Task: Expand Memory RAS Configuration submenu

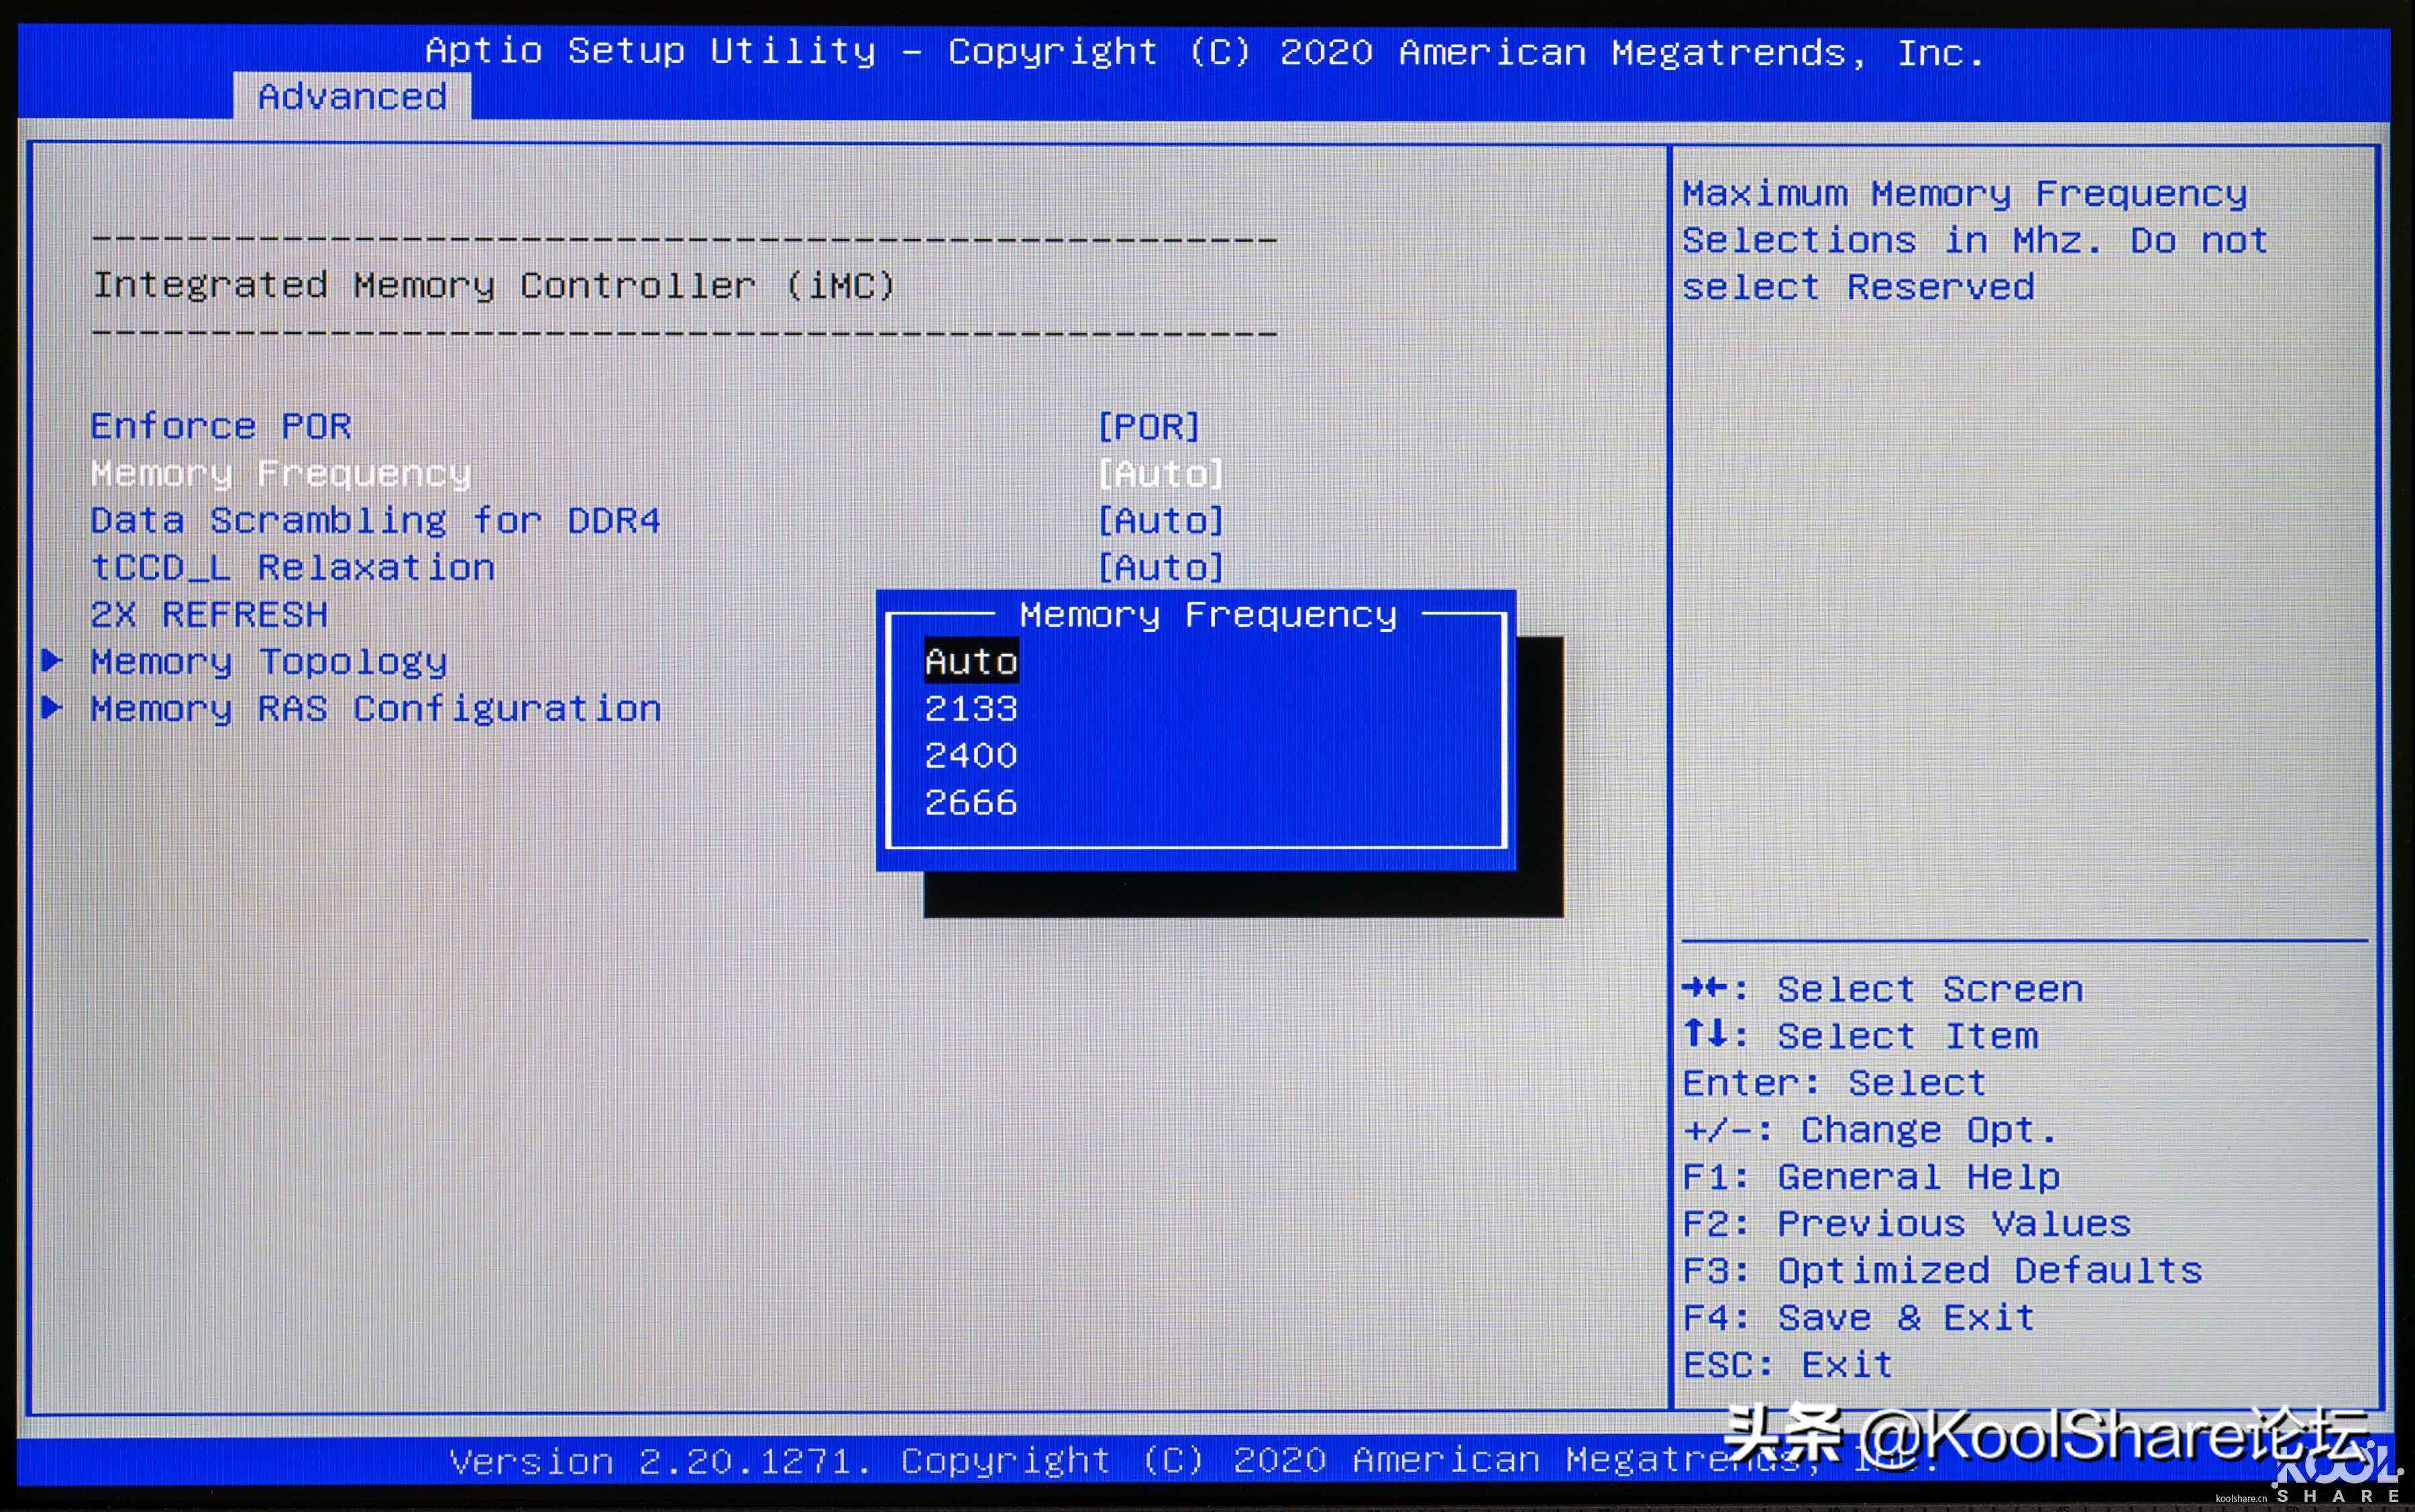Action: pos(376,709)
